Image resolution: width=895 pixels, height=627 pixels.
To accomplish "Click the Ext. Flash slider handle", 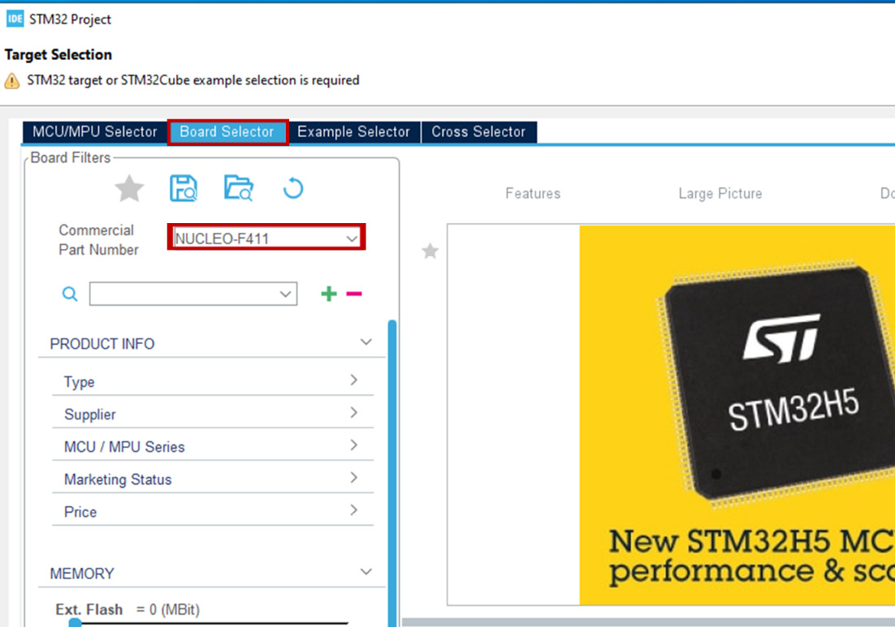I will (76, 623).
